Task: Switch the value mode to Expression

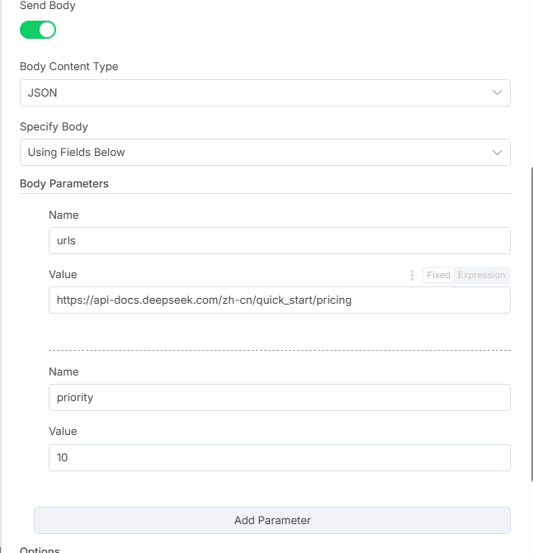Action: (x=482, y=275)
